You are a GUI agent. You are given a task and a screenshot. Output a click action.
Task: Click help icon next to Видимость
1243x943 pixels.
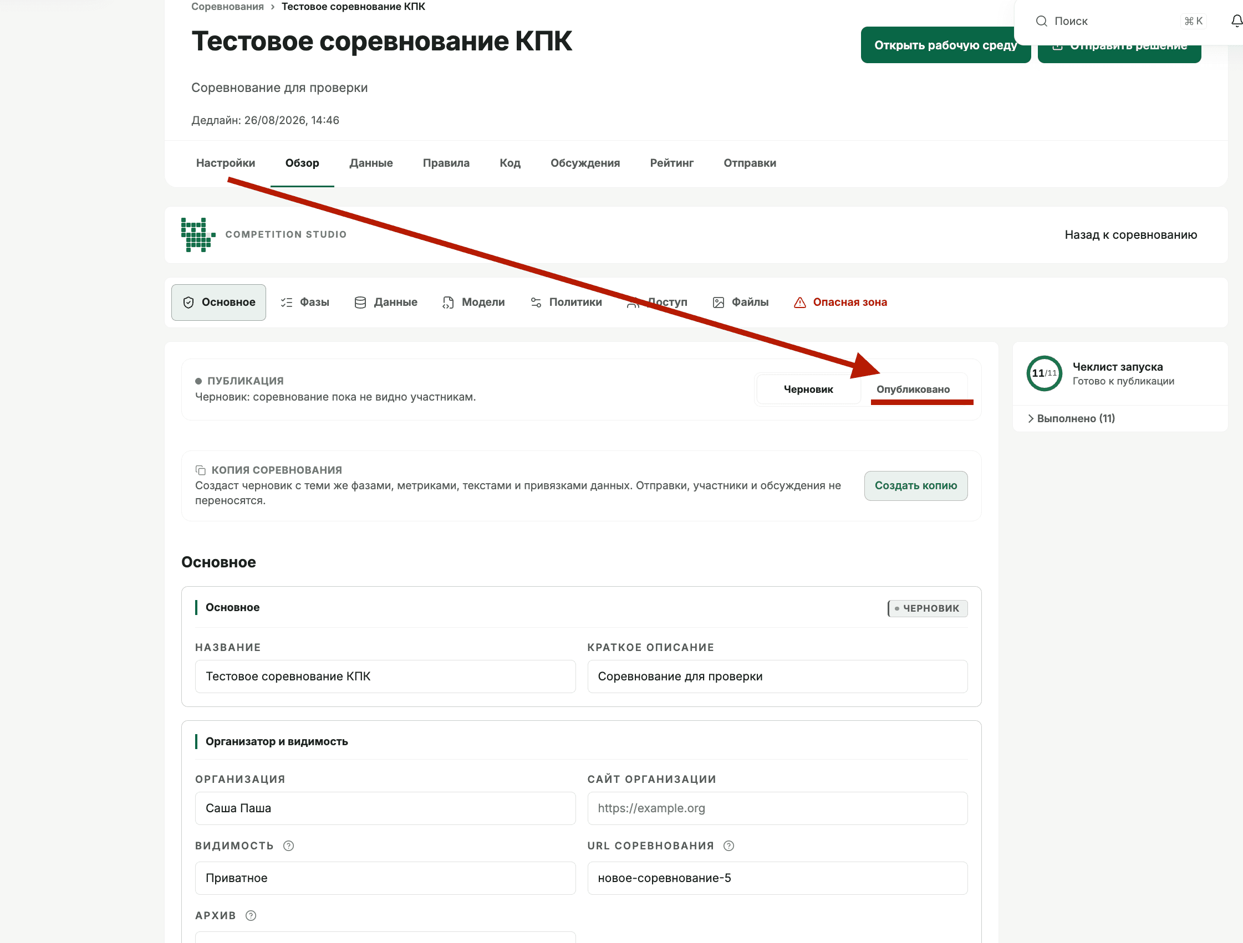click(x=288, y=846)
